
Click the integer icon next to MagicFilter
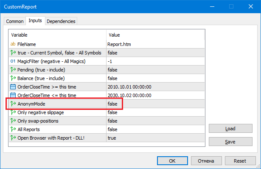13,61
